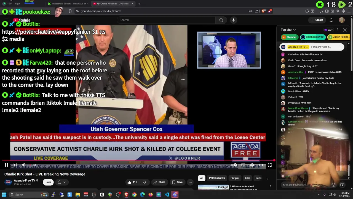Seek on the video progress bar

tap(138, 160)
